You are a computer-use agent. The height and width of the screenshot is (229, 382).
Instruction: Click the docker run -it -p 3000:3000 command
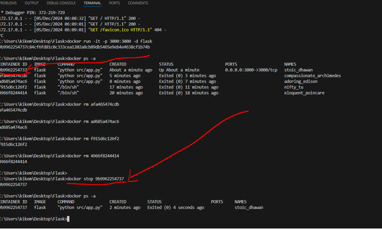tap(110, 41)
